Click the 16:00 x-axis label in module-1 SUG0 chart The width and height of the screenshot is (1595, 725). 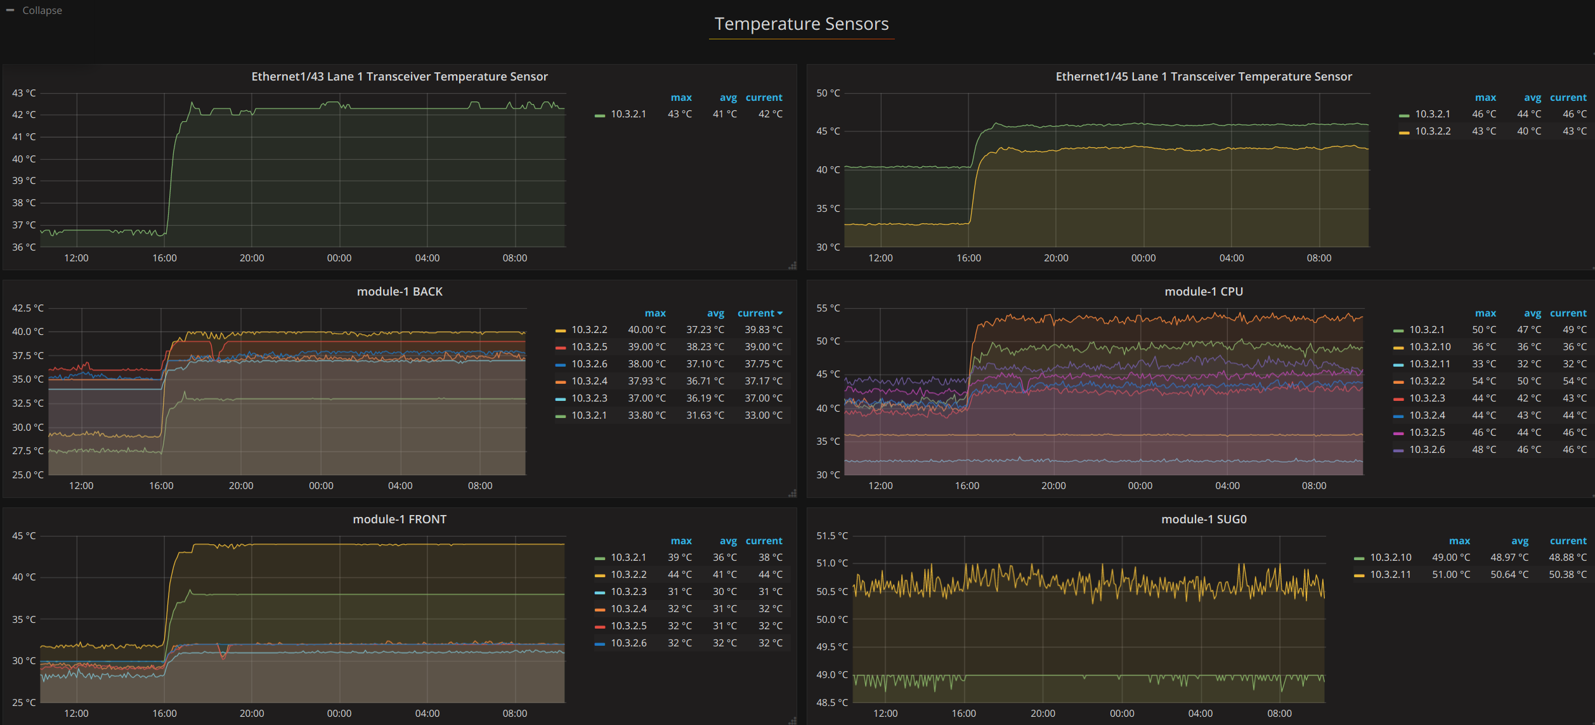964,714
